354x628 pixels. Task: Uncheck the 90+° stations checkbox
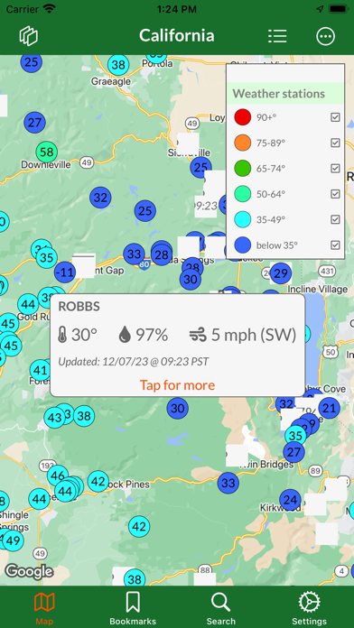[335, 117]
